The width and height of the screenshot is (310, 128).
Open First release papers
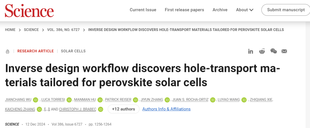tap(185, 10)
